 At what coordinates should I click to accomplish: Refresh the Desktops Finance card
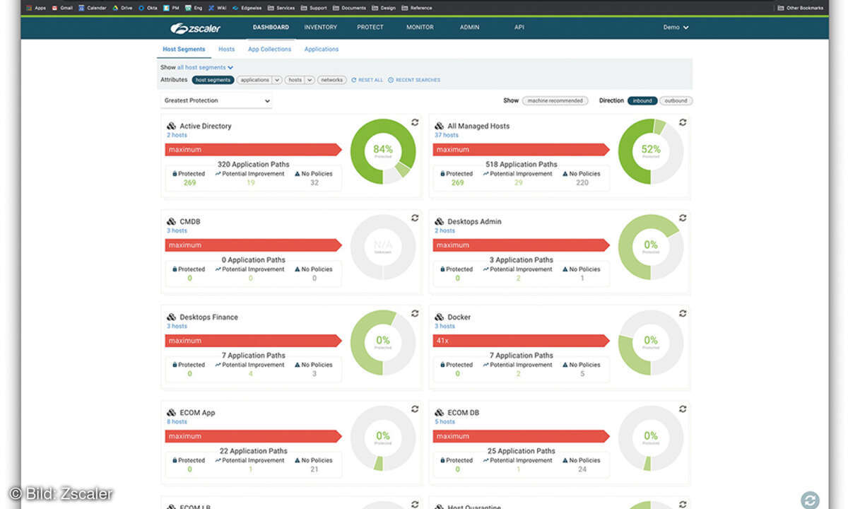[x=415, y=313]
